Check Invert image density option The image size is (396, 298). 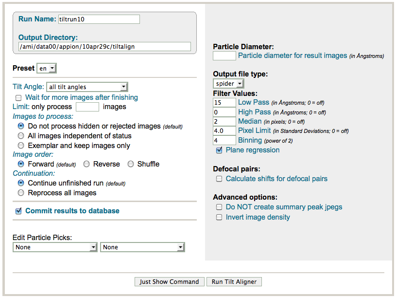tap(219, 217)
